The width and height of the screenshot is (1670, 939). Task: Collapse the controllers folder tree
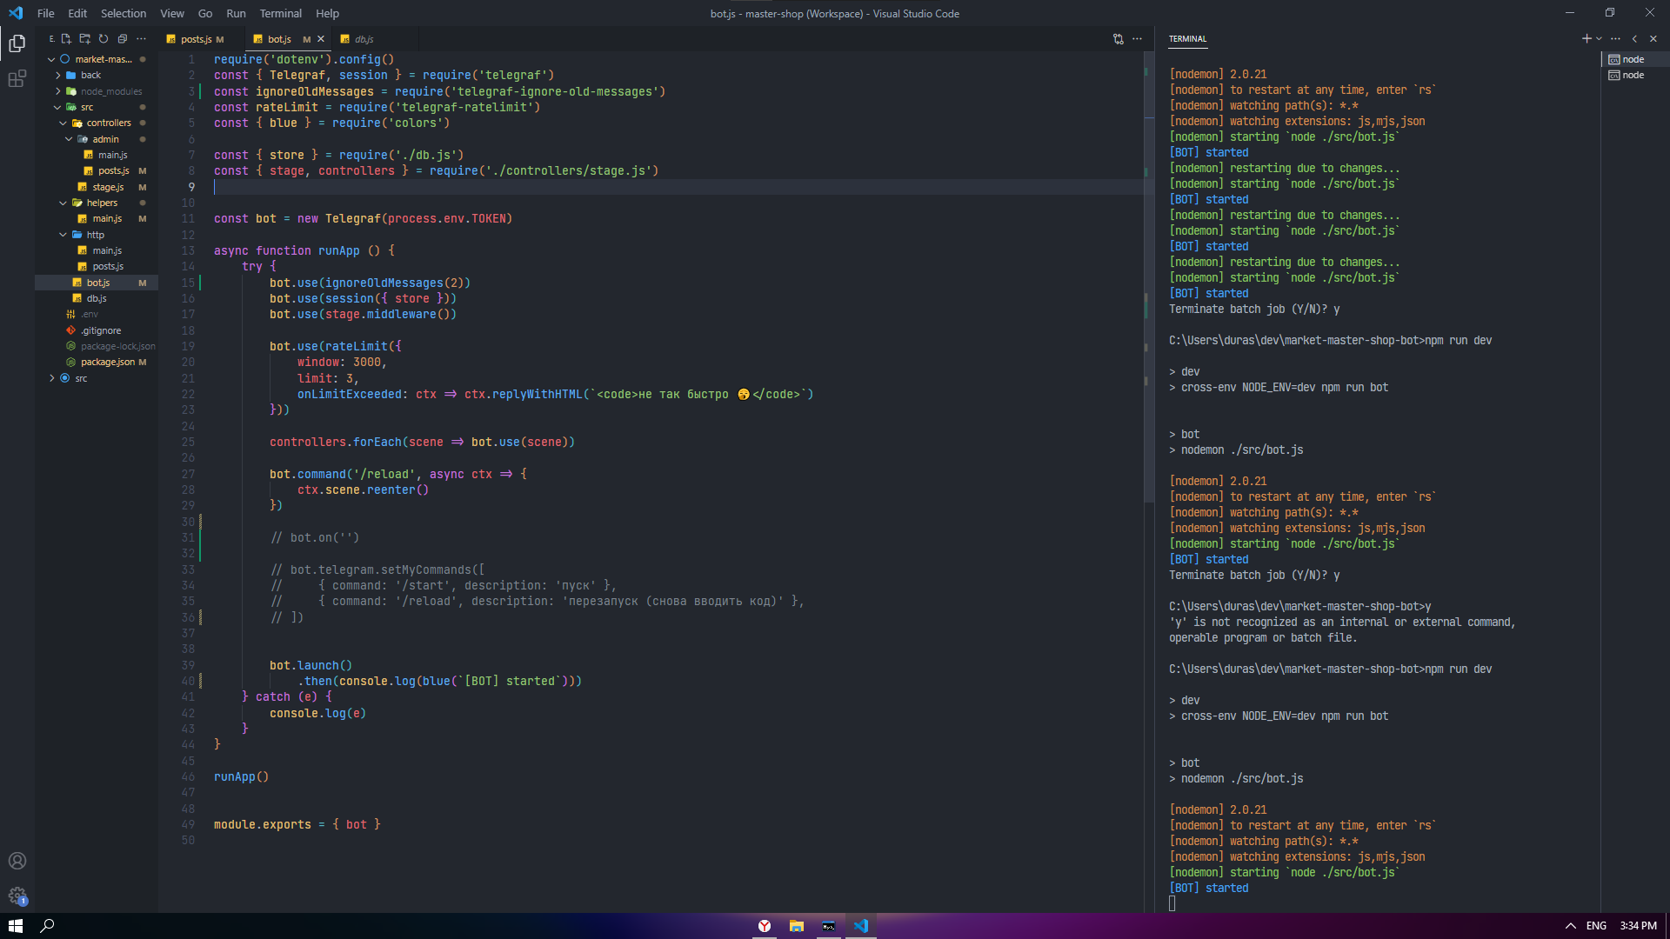coord(63,123)
